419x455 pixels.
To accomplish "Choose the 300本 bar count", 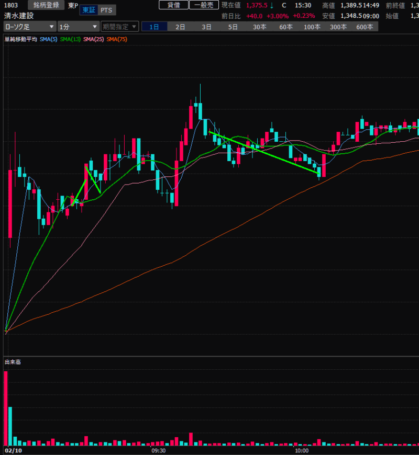I will click(338, 27).
